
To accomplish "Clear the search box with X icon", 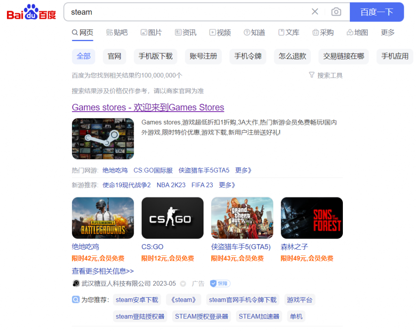I will (x=315, y=12).
